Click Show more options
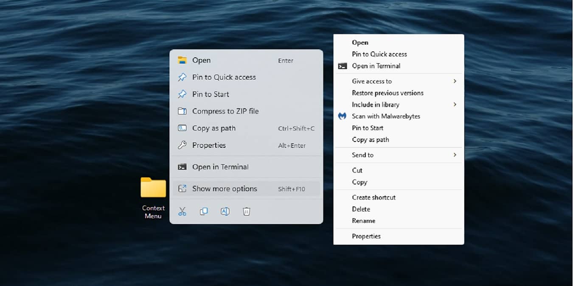The height and width of the screenshot is (286, 573). pyautogui.click(x=225, y=189)
